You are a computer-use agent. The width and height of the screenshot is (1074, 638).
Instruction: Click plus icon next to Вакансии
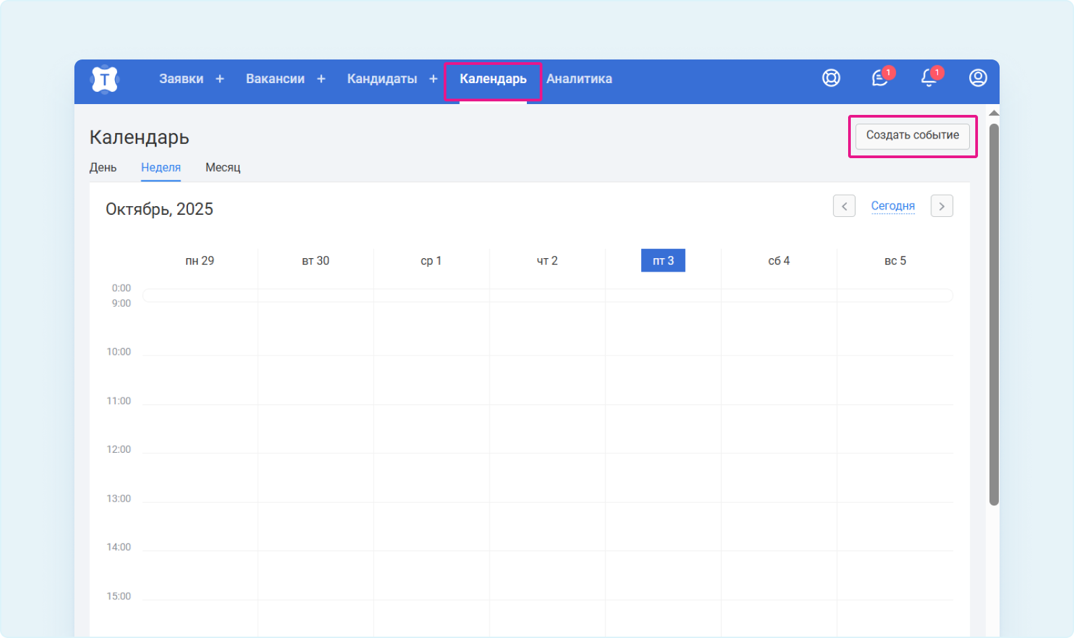click(321, 79)
